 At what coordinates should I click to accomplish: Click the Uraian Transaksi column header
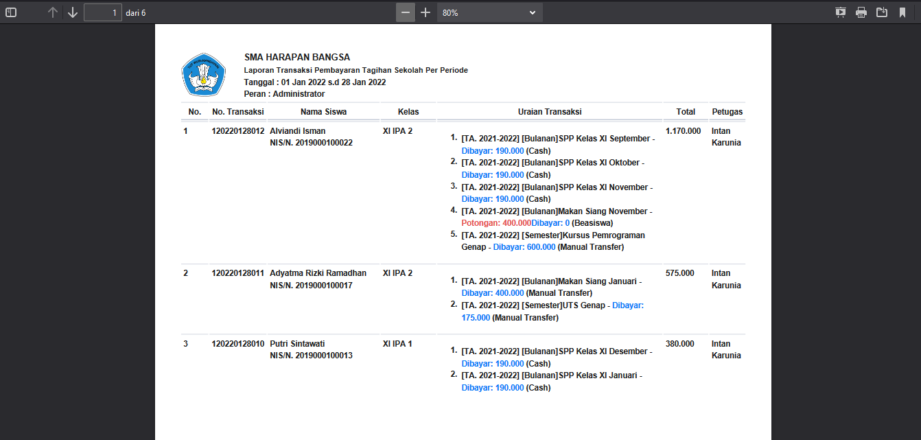click(x=550, y=111)
